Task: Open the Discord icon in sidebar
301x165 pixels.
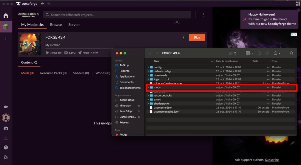Action: click(x=6, y=128)
